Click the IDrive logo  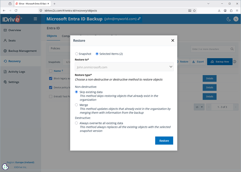12,19
